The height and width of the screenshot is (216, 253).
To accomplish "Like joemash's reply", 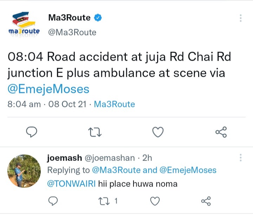I will click(x=155, y=201).
